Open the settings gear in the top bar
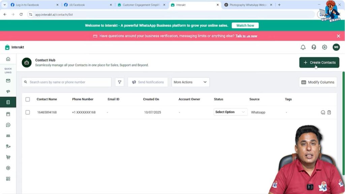This screenshot has height=194, width=345. coord(324,47)
